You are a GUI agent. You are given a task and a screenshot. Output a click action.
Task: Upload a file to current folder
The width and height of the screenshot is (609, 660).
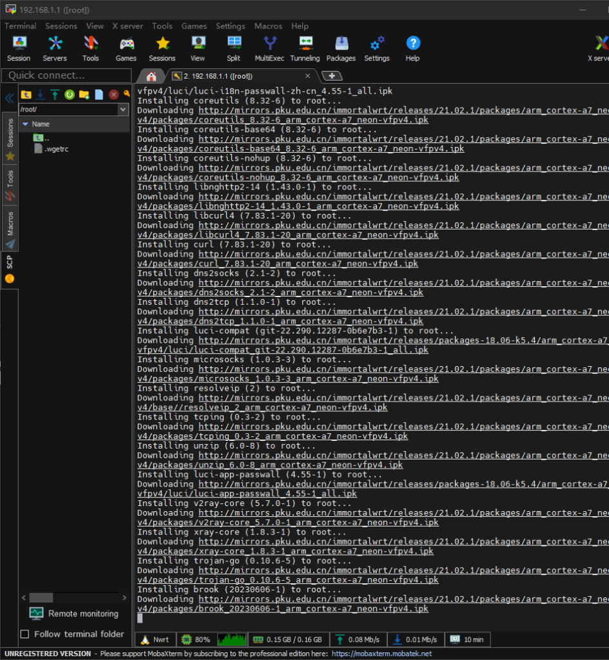pyautogui.click(x=55, y=95)
